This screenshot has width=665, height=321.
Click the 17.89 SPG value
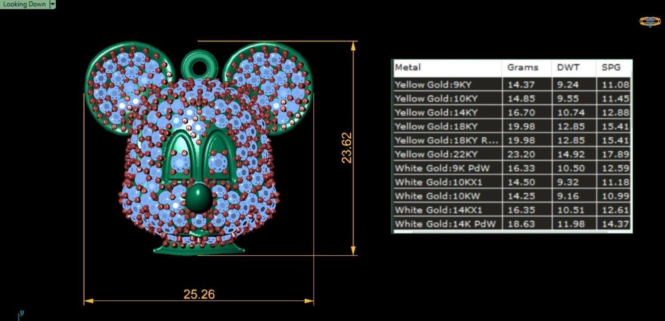tap(615, 154)
